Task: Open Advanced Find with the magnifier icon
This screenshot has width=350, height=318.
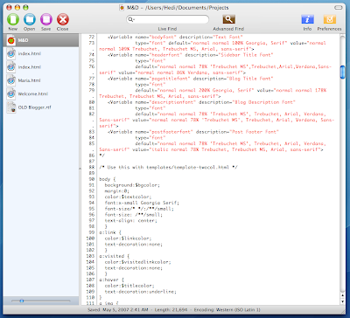Action: [228, 19]
